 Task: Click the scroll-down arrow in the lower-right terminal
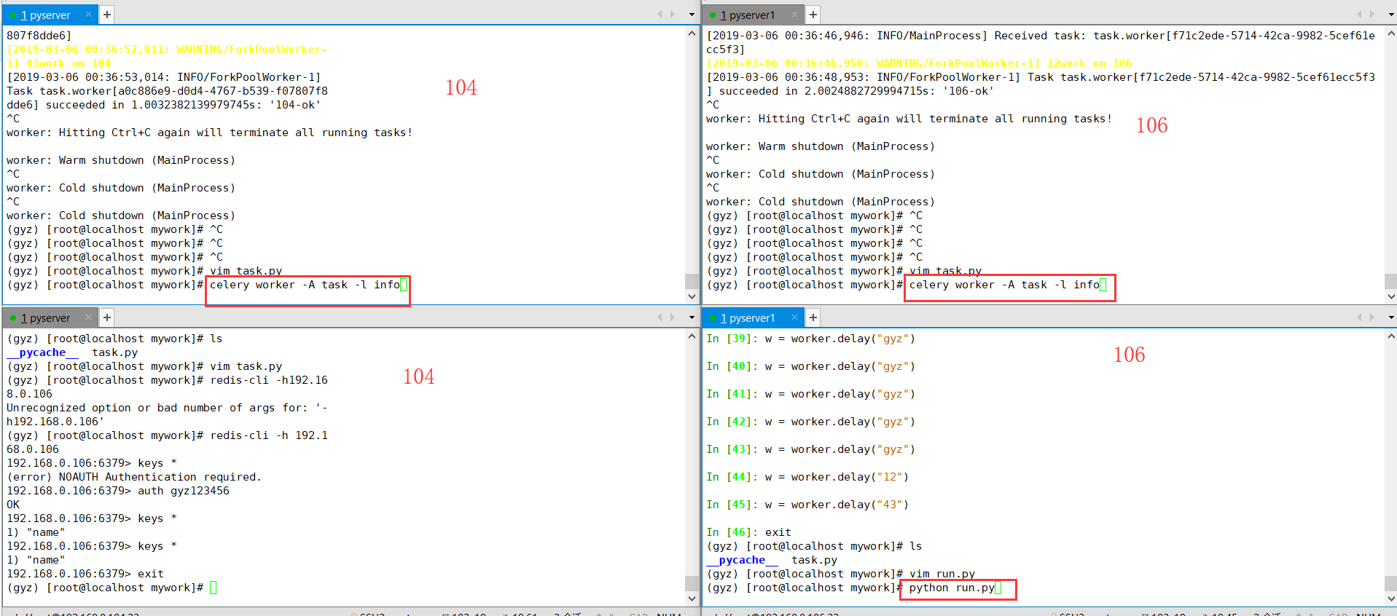click(x=1390, y=599)
